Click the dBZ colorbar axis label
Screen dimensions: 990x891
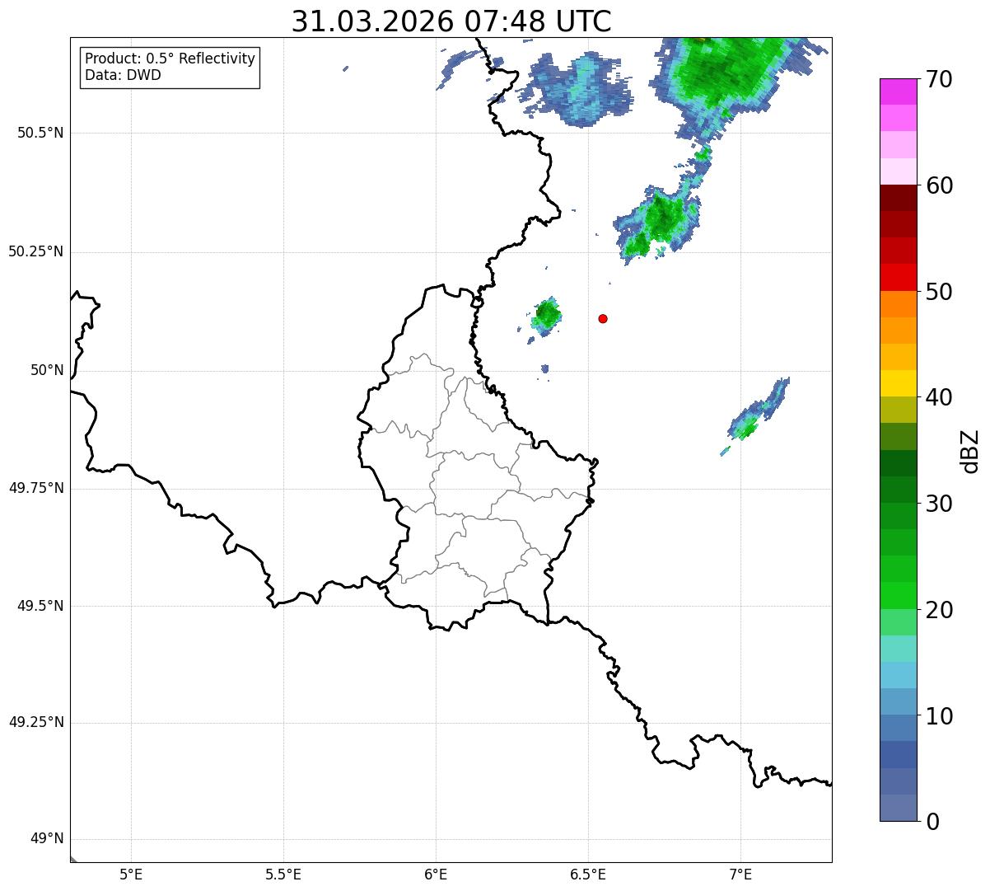click(x=970, y=451)
